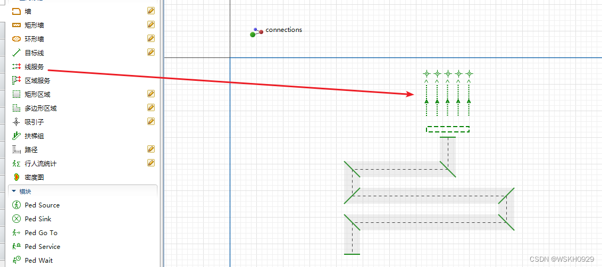602x267 pixels.
Task: Click the pencil draw-mode icon beside 矩形墙
Action: click(151, 24)
